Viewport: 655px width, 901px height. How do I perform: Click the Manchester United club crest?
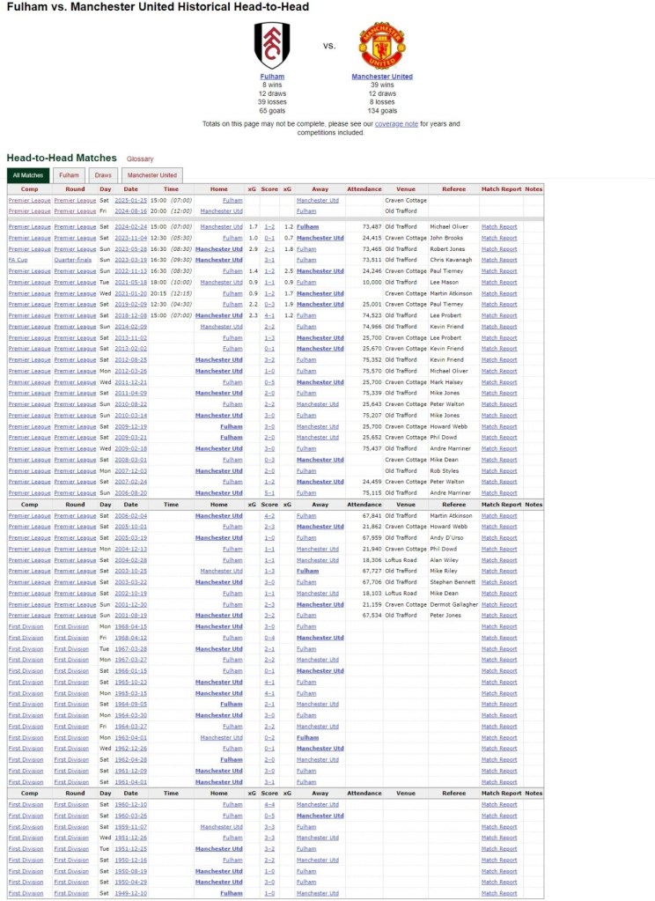coord(382,46)
